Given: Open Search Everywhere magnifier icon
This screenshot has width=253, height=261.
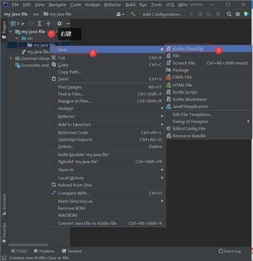Looking at the screenshot, I should pyautogui.click(x=229, y=14).
